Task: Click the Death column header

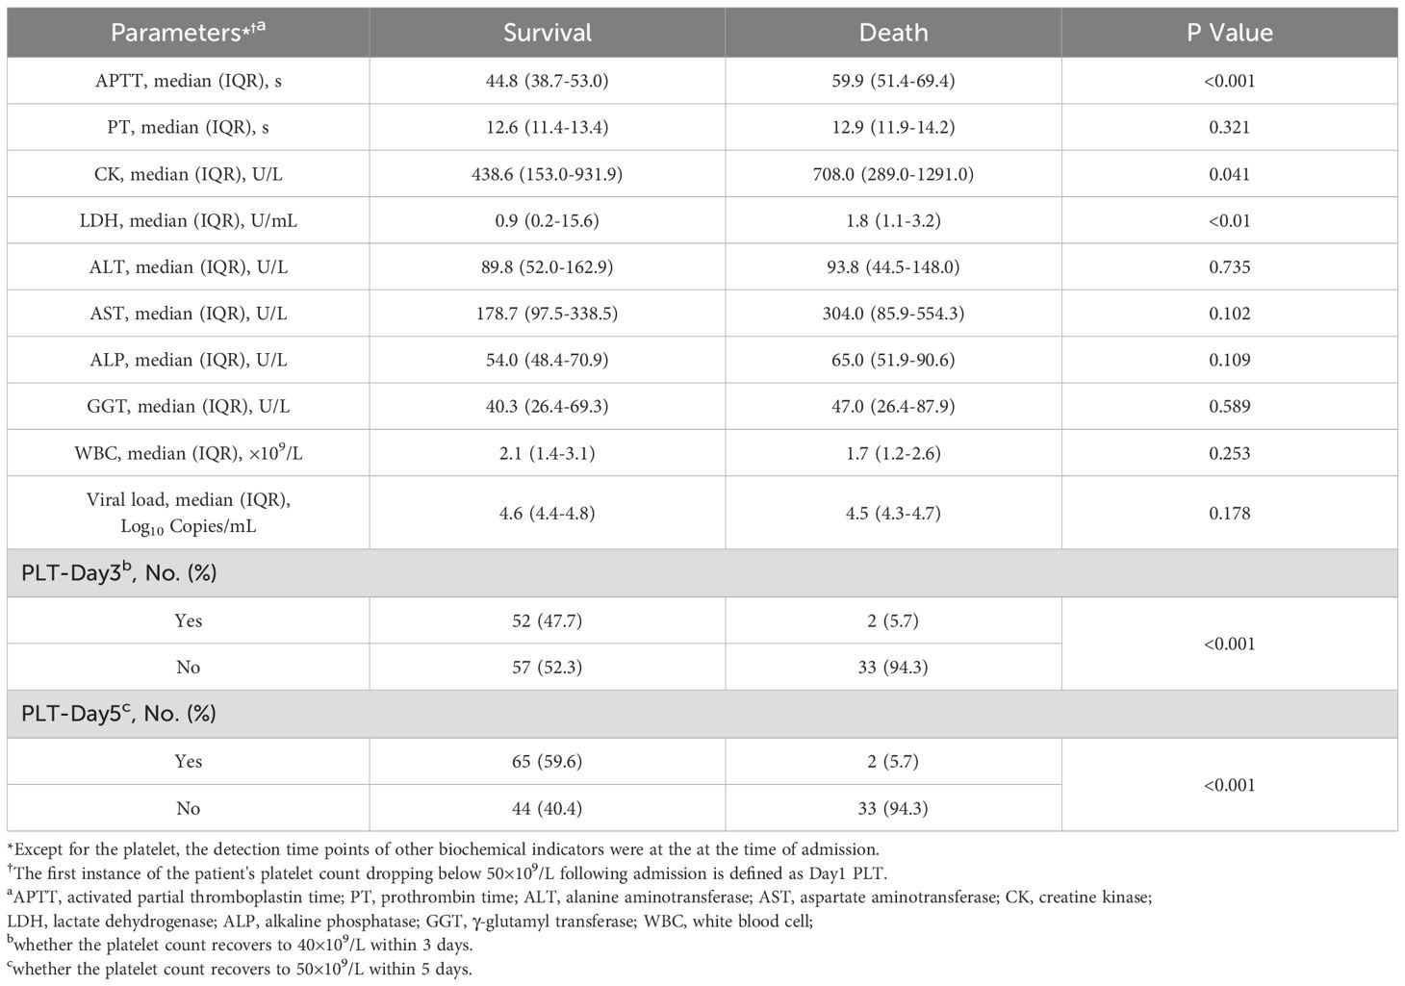Action: pos(893,33)
